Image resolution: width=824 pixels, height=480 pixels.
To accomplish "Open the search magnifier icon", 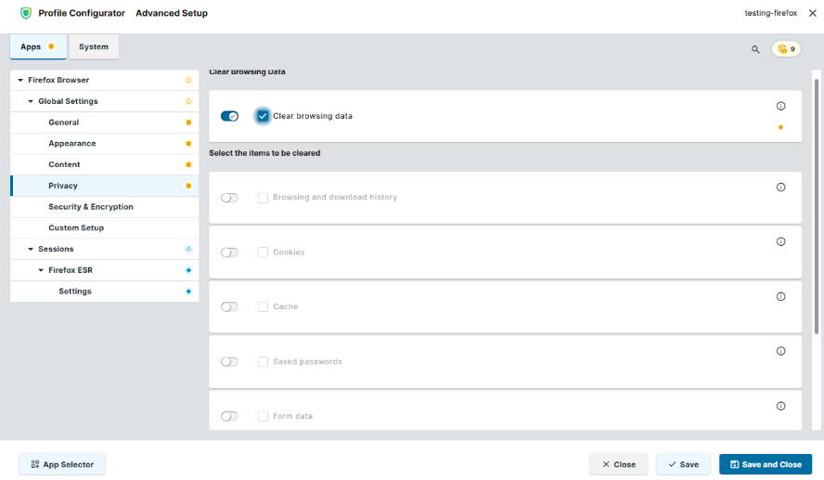I will coord(755,49).
